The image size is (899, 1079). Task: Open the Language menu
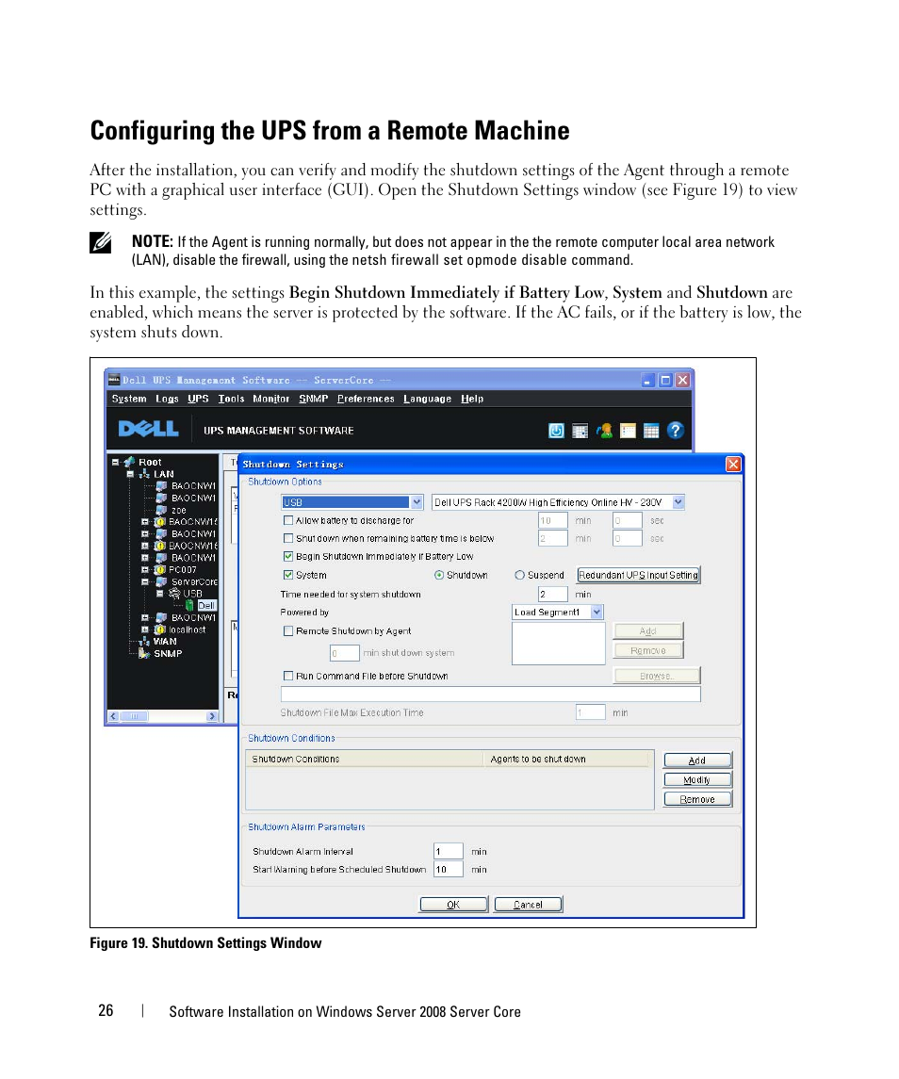pos(427,399)
